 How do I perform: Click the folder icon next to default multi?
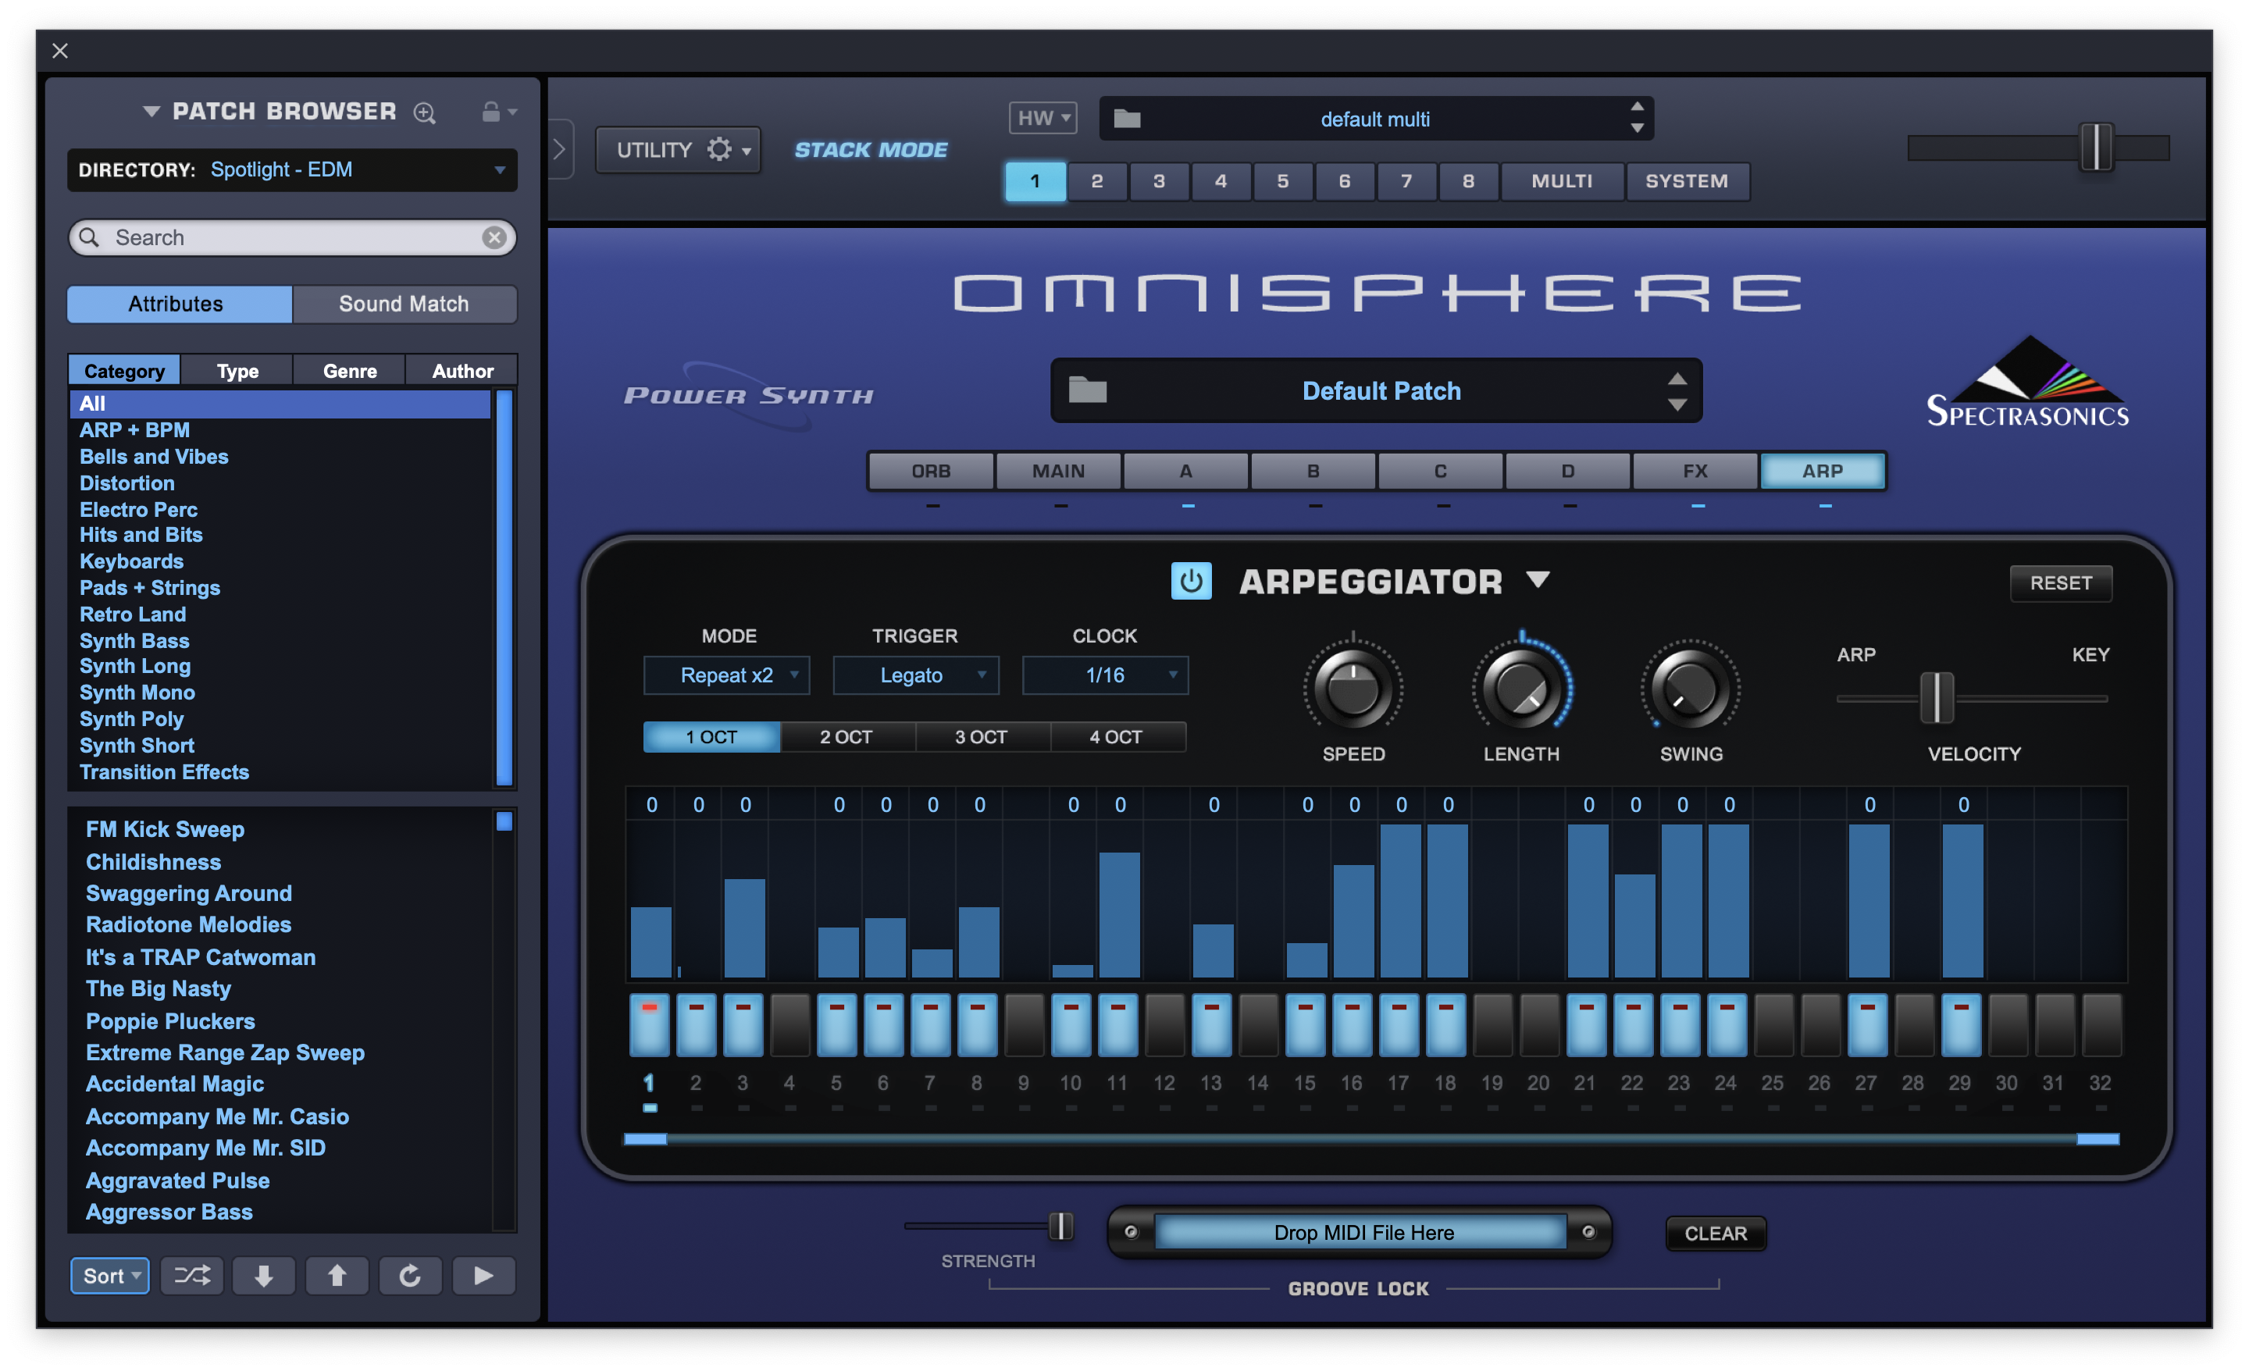(1128, 119)
